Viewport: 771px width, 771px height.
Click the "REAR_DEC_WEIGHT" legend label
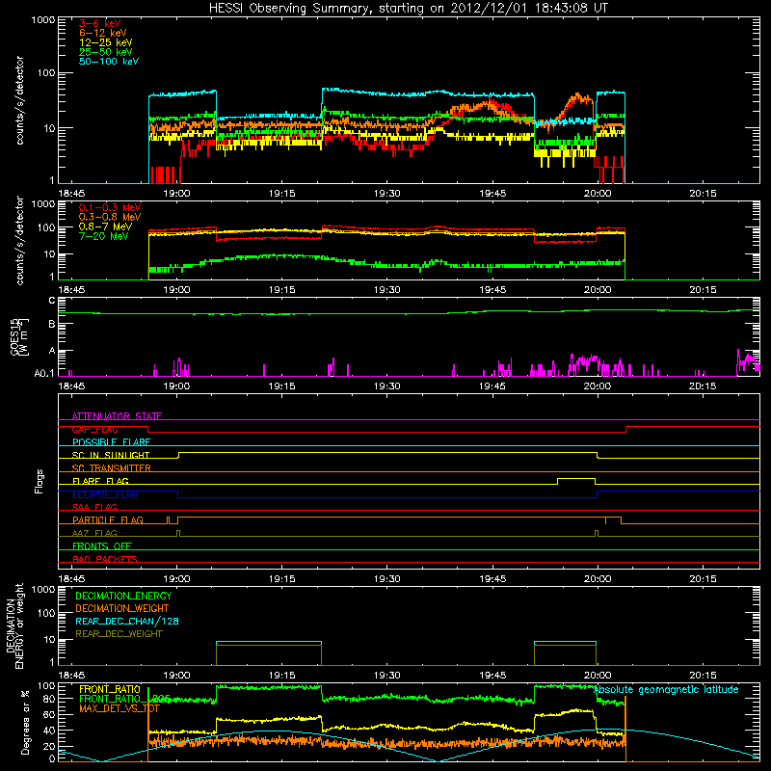click(119, 634)
